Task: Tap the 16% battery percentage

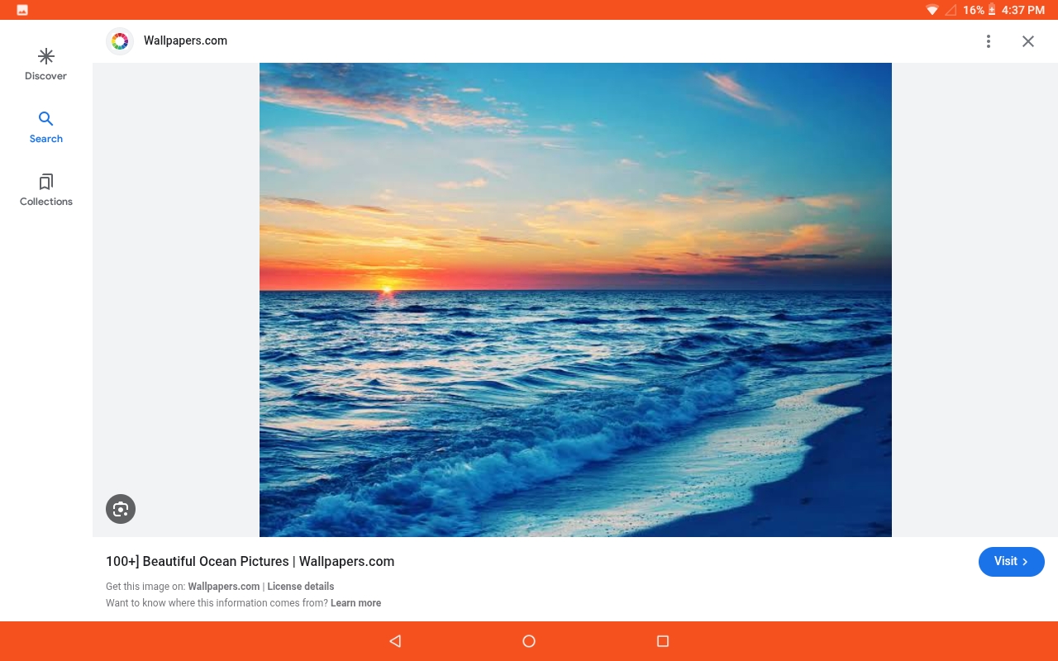Action: pyautogui.click(x=974, y=10)
